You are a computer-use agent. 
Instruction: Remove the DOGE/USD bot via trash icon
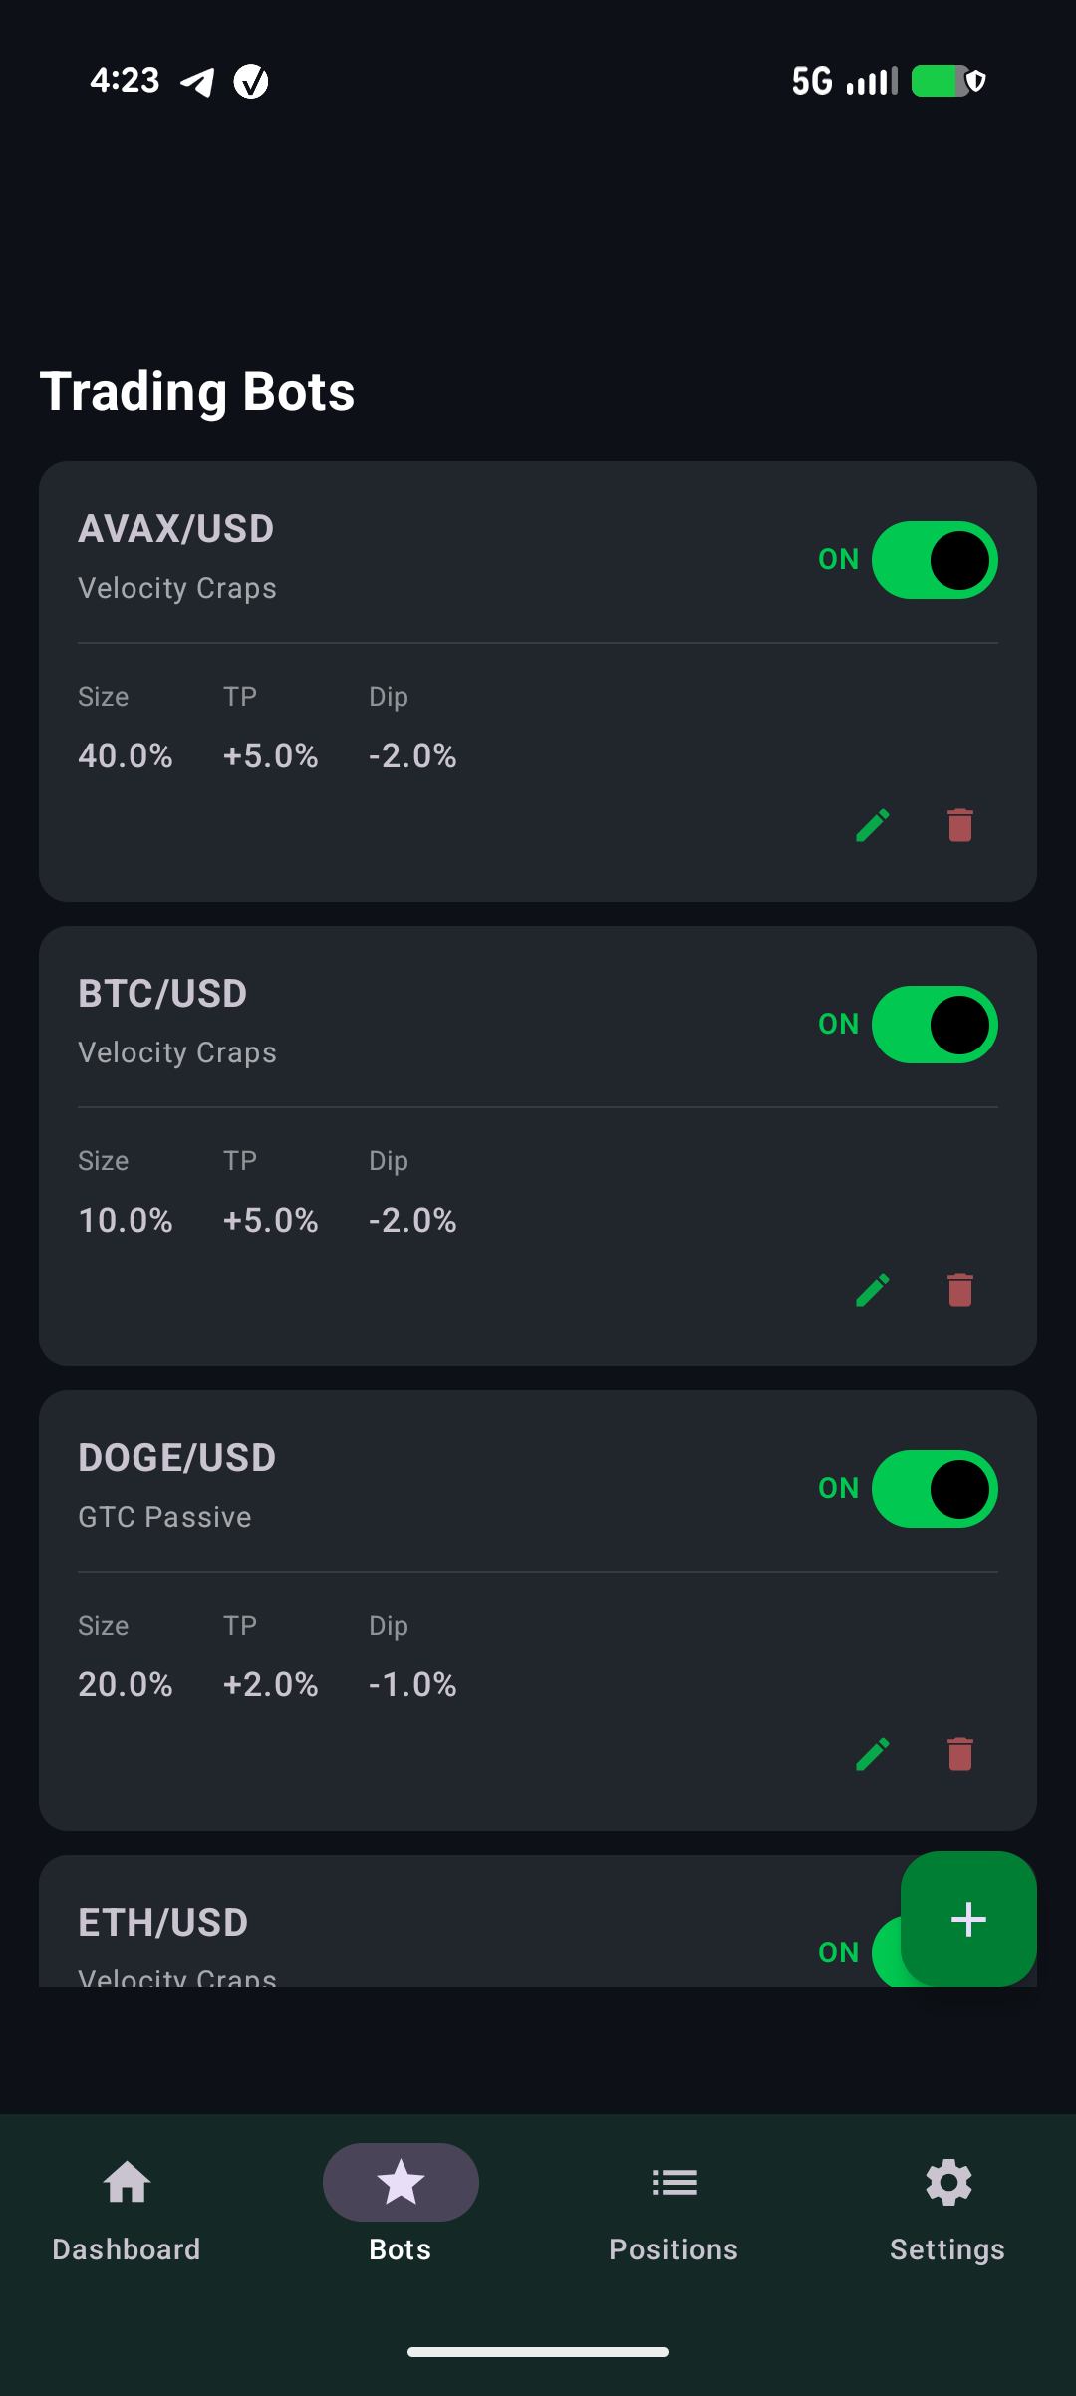(960, 1754)
